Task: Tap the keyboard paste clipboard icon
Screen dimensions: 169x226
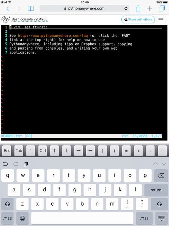Action: 26,164
